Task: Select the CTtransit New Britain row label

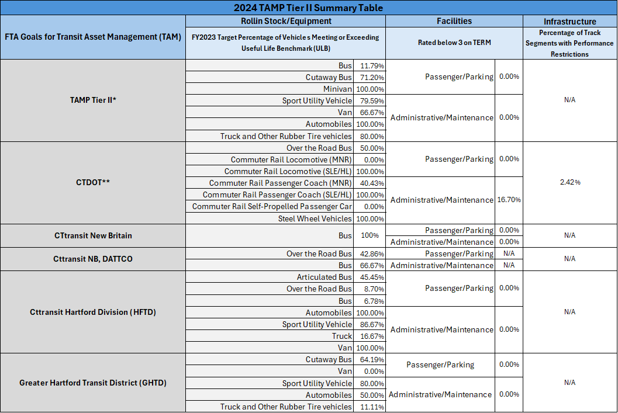Action: coord(93,235)
